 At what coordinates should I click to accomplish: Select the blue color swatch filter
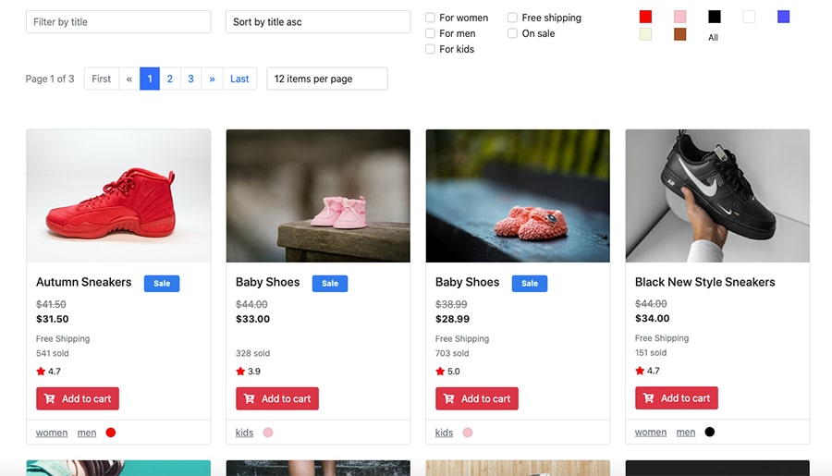pyautogui.click(x=784, y=17)
